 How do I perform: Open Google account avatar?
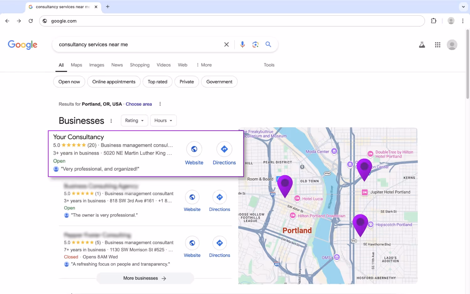(x=452, y=45)
